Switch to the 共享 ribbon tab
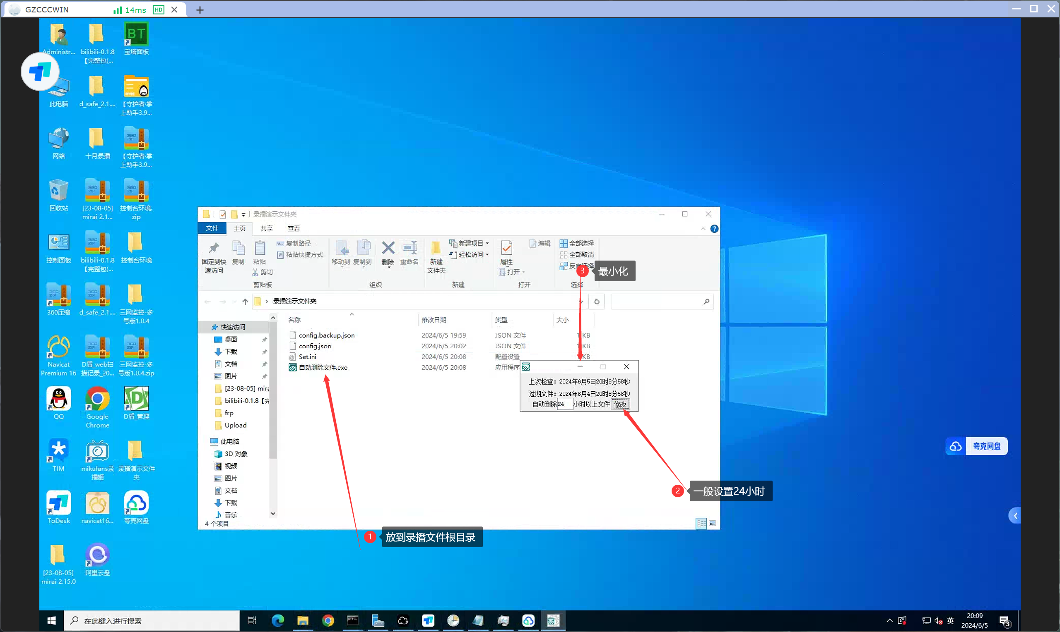 click(x=266, y=229)
